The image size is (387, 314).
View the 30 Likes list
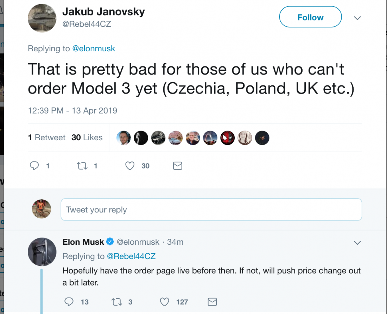pyautogui.click(x=87, y=137)
